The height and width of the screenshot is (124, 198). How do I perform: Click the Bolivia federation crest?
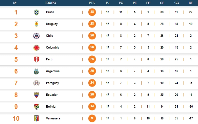tap(36, 107)
